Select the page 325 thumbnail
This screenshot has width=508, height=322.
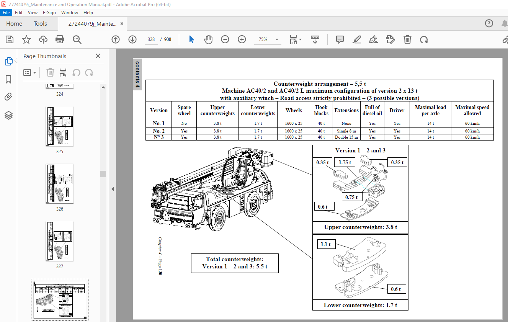point(60,126)
